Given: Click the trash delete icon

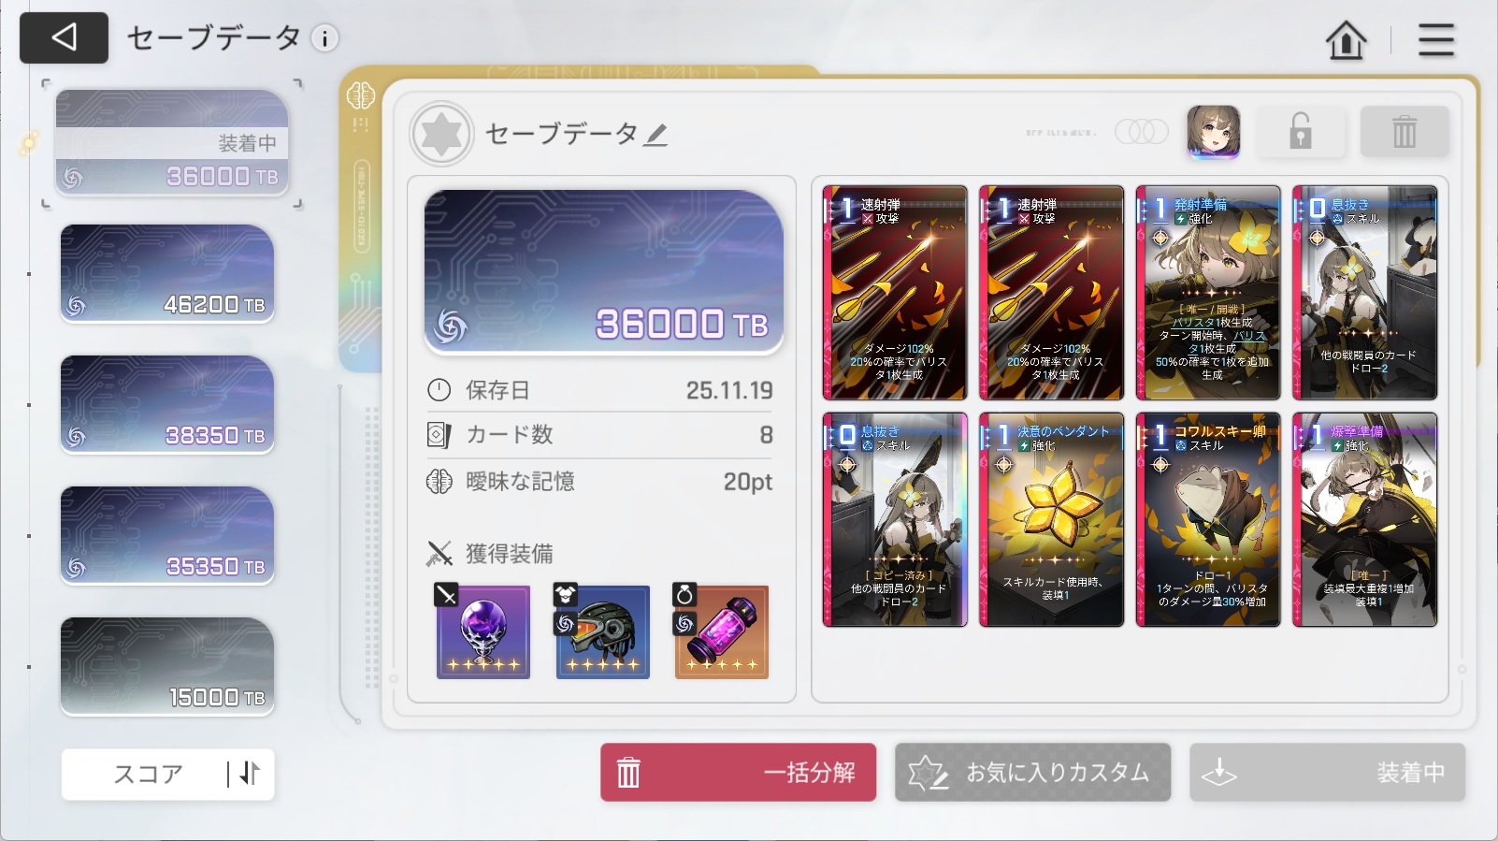Looking at the screenshot, I should [1404, 131].
